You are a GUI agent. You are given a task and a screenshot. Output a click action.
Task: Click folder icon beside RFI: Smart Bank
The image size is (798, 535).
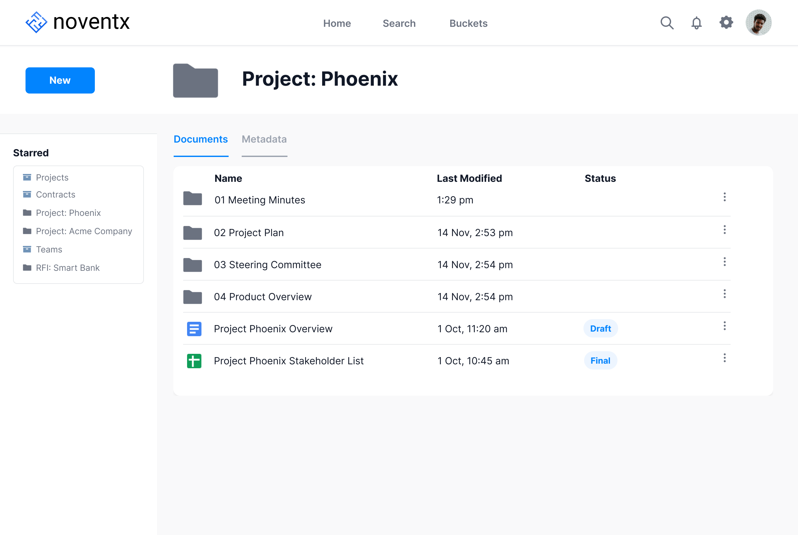[27, 267]
